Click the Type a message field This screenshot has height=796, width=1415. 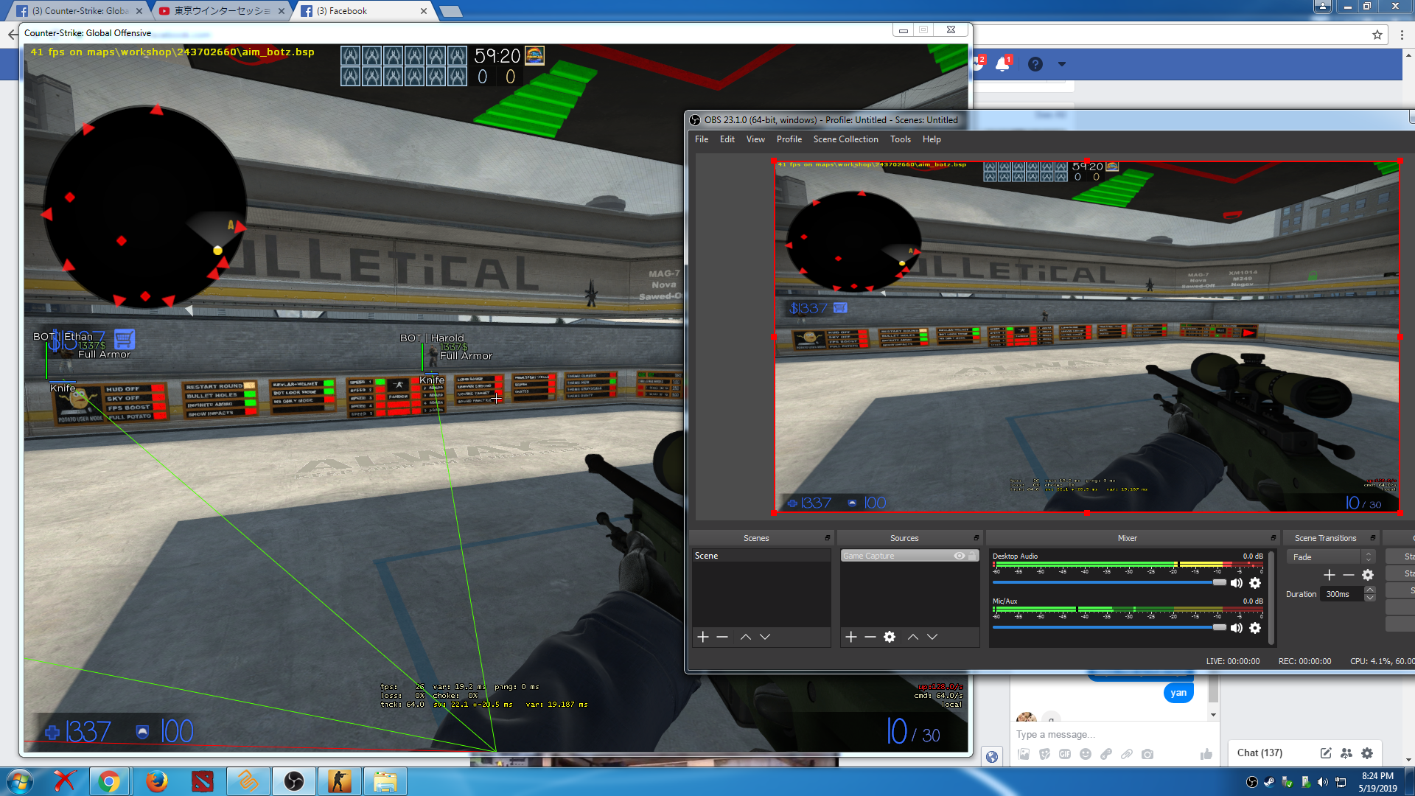(1113, 734)
